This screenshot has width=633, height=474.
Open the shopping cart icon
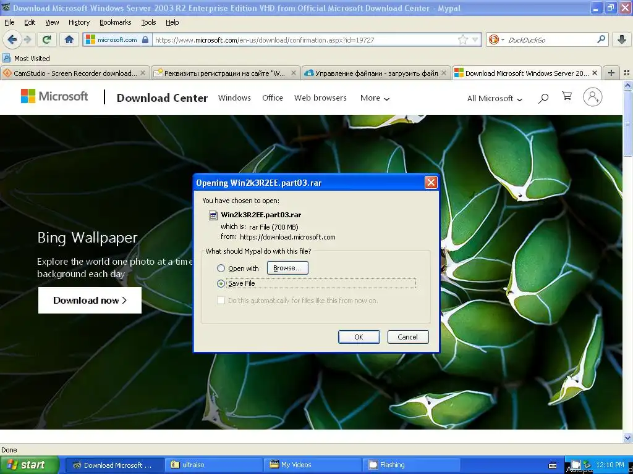pyautogui.click(x=567, y=96)
